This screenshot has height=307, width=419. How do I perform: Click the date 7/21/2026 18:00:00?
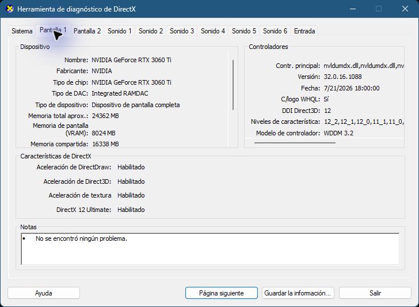tap(352, 88)
